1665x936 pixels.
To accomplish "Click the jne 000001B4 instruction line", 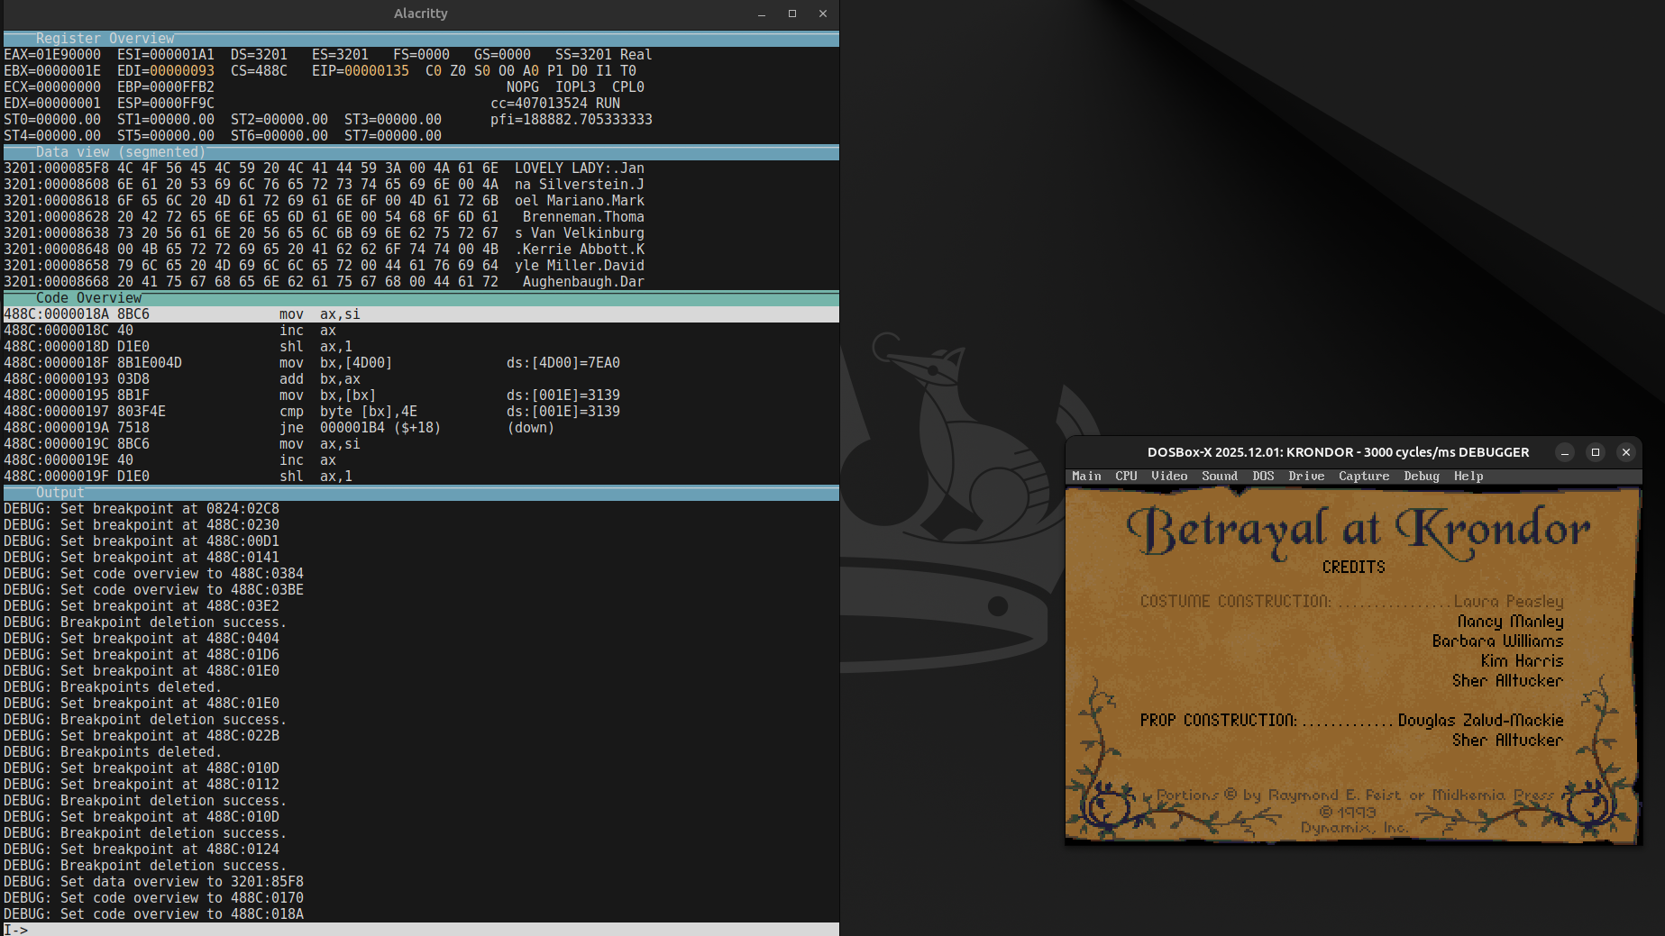I will pyautogui.click(x=361, y=428).
